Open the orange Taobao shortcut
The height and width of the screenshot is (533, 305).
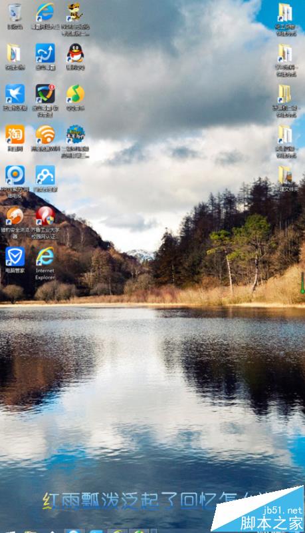[15, 136]
